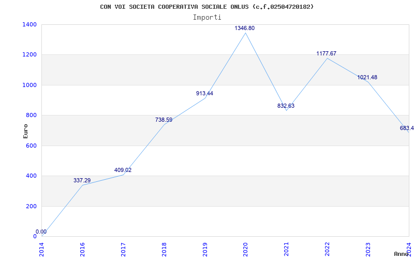This screenshot has width=414, height=259.
Task: Click the 2023 year tick
Action: (x=368, y=249)
